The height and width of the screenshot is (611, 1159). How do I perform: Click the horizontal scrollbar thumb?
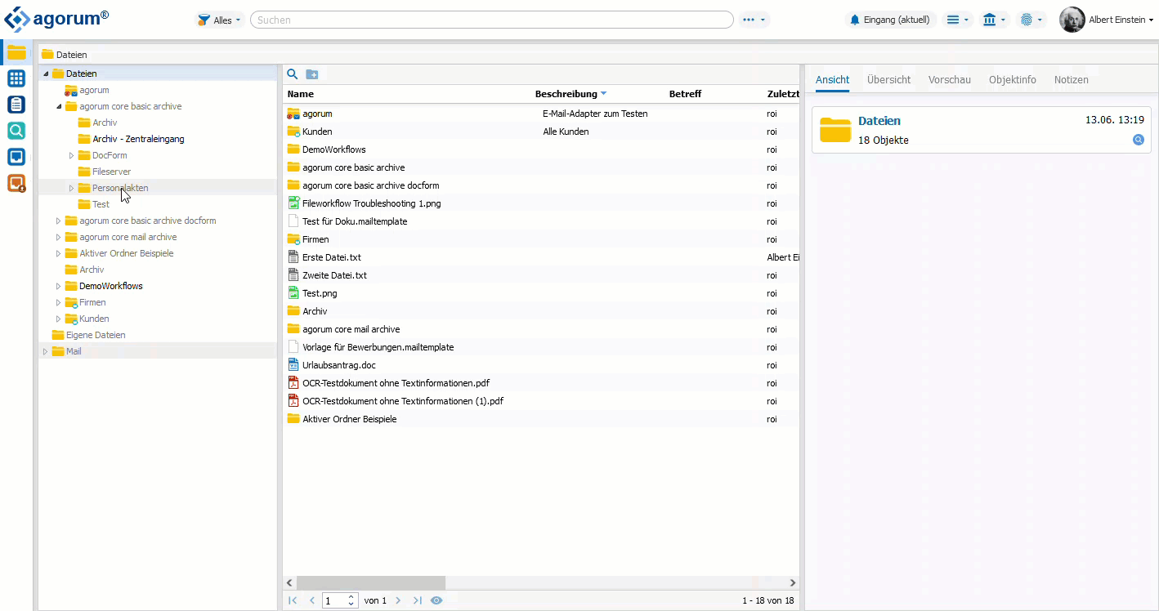pos(371,582)
